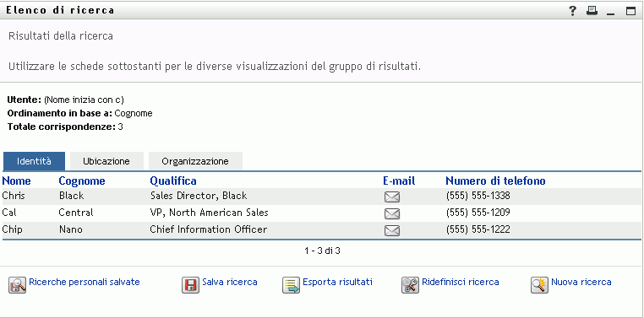The width and height of the screenshot is (644, 318).
Task: Click the Risultati della ricerca heading
Action: pos(60,36)
